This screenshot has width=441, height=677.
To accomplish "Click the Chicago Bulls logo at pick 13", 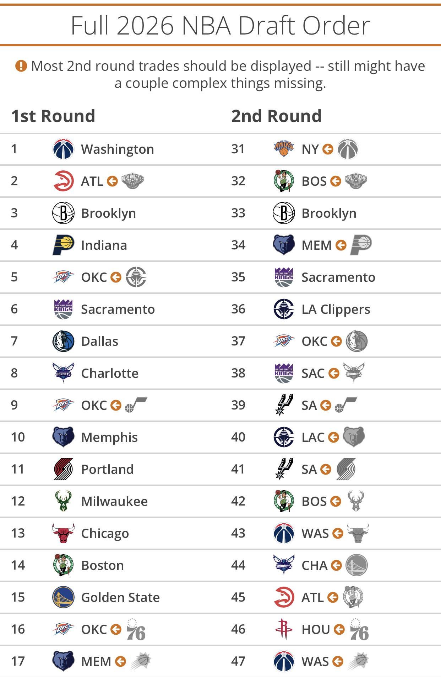I will point(63,533).
